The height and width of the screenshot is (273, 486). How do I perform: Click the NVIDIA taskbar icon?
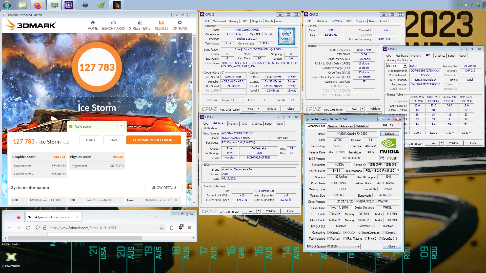pos(101,5)
